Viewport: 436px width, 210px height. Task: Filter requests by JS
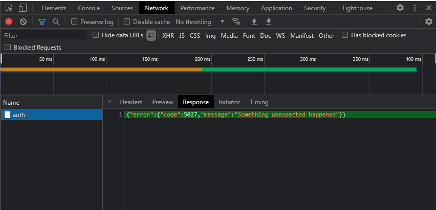click(x=182, y=36)
